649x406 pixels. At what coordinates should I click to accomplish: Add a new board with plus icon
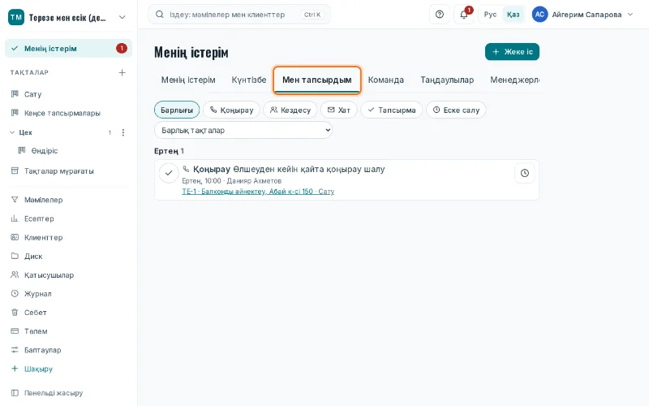tap(122, 73)
